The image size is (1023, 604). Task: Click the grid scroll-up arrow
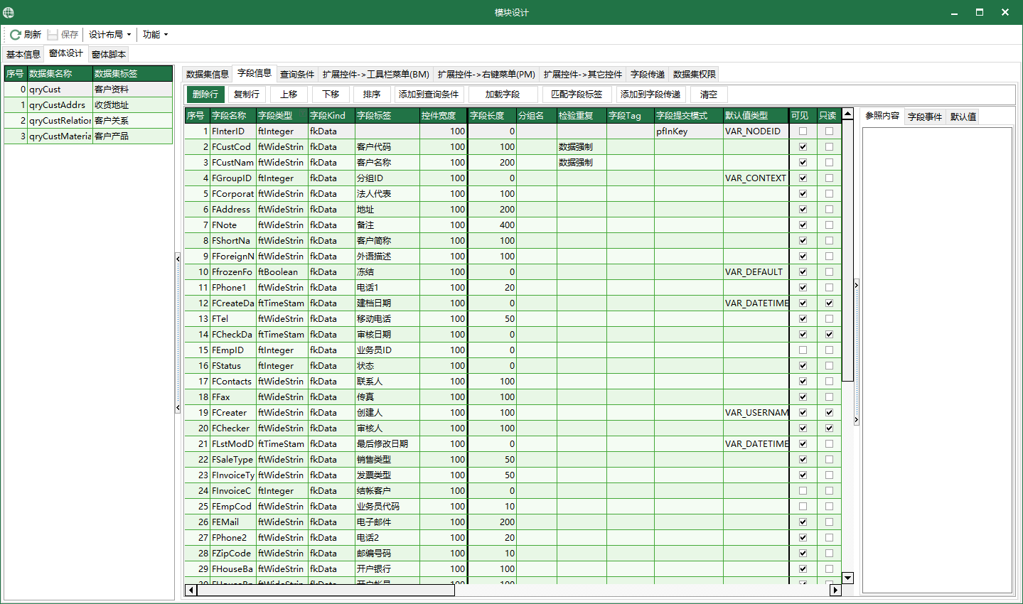847,114
